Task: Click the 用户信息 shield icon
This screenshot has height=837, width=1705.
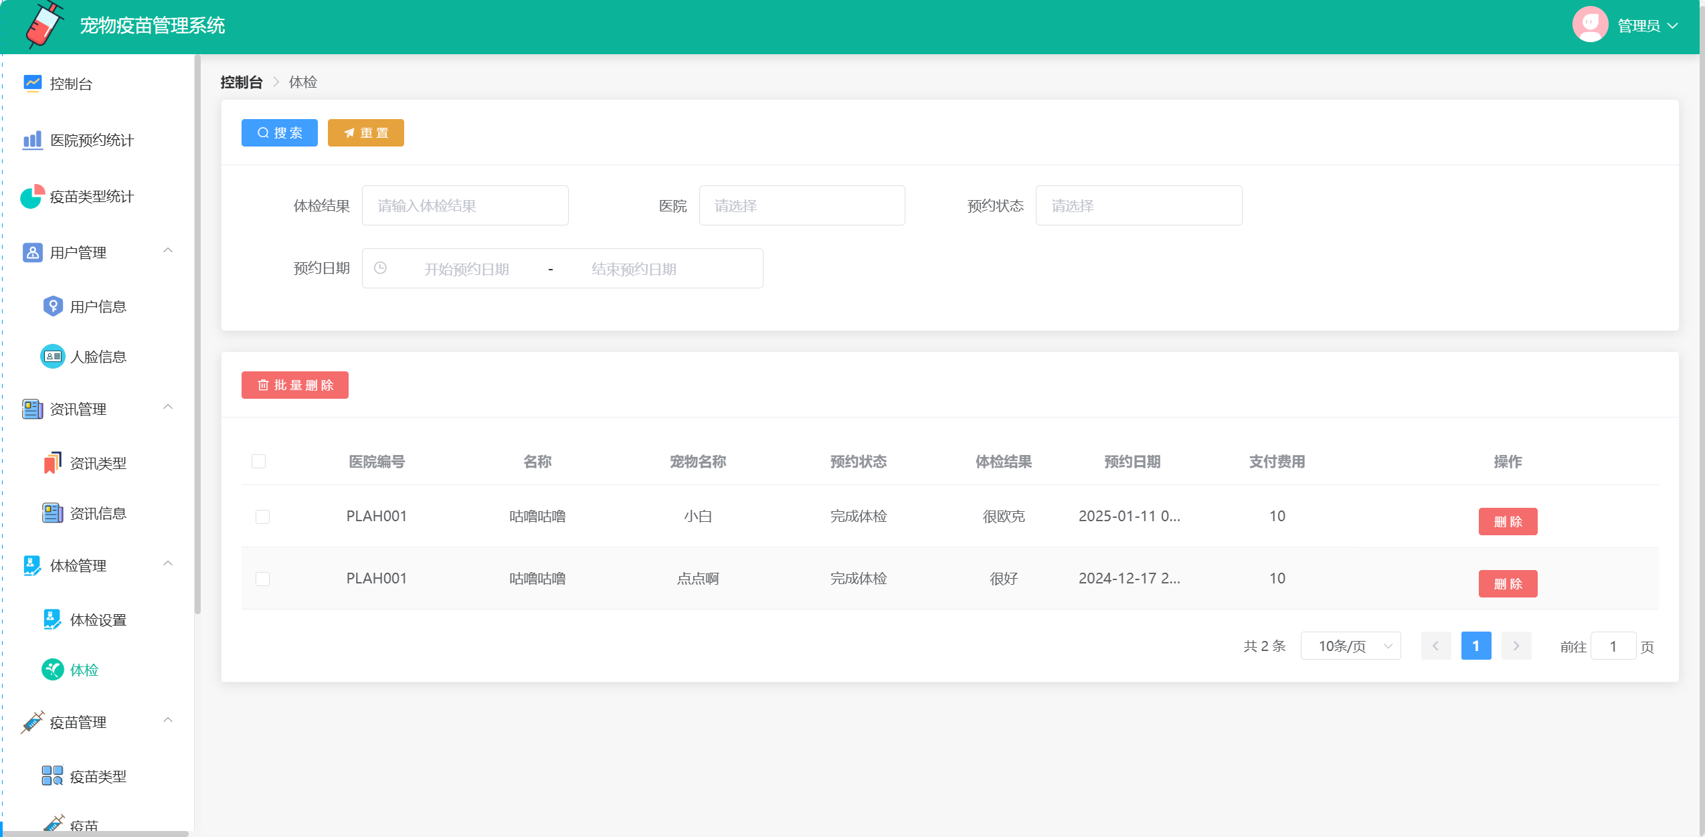Action: click(53, 306)
